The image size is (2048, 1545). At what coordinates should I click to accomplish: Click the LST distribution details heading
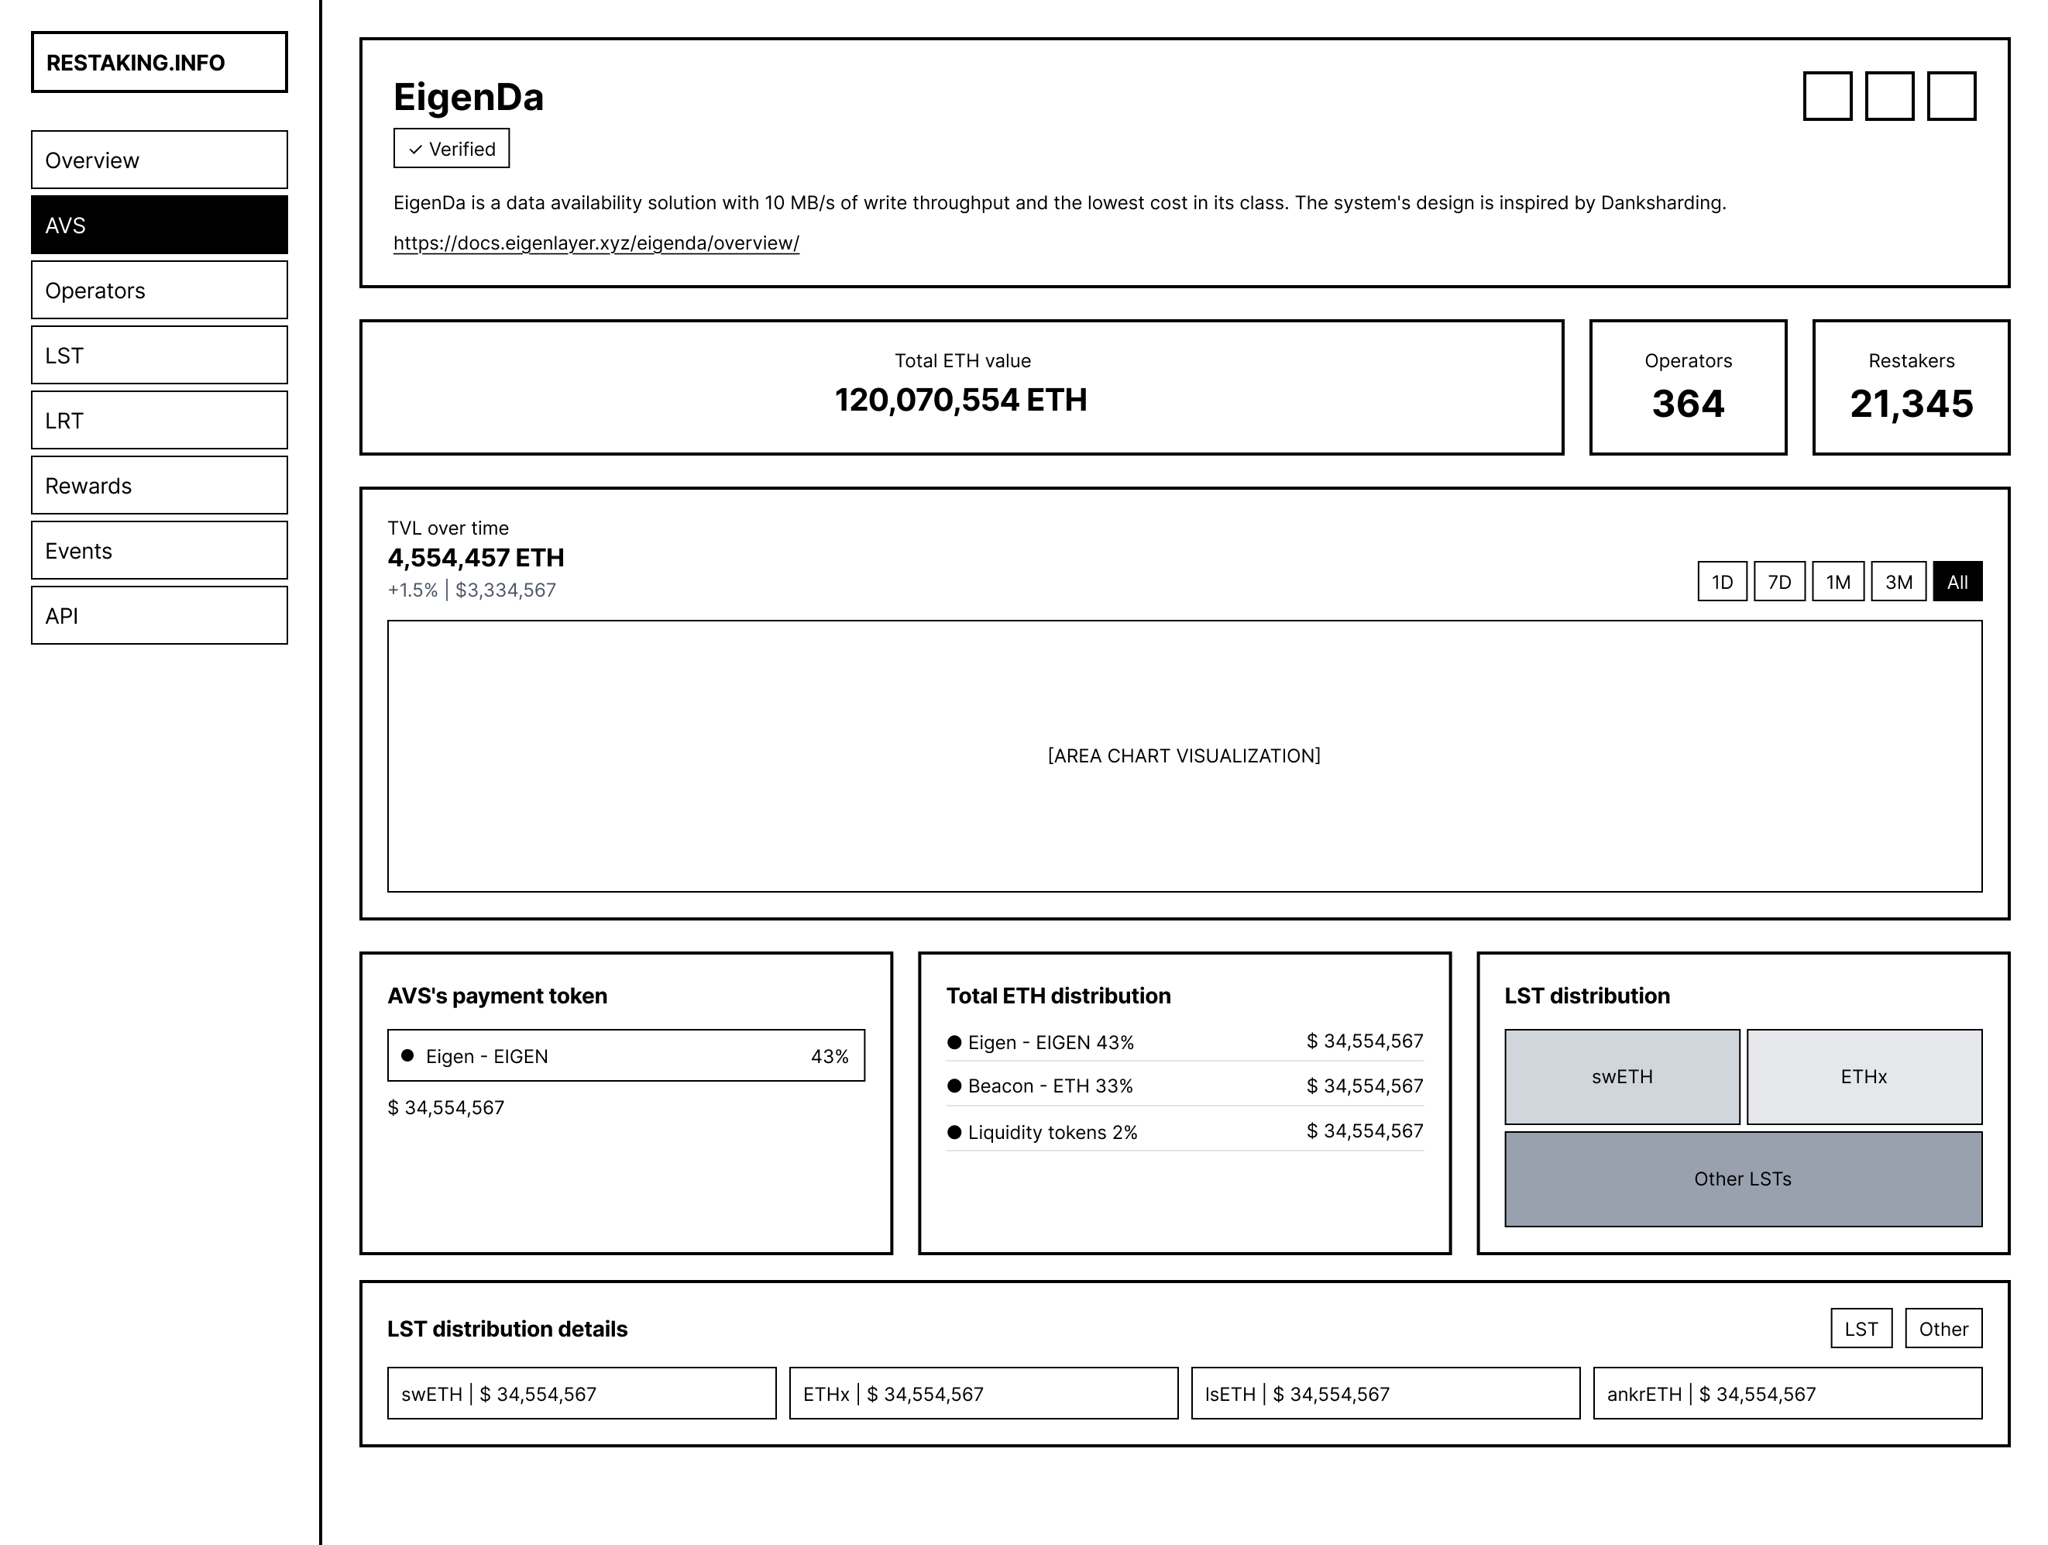[507, 1329]
